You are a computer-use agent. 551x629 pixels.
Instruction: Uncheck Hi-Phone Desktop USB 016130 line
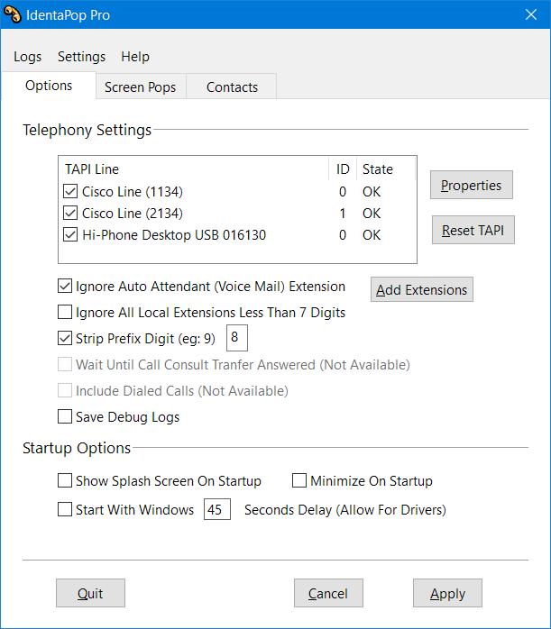point(70,234)
